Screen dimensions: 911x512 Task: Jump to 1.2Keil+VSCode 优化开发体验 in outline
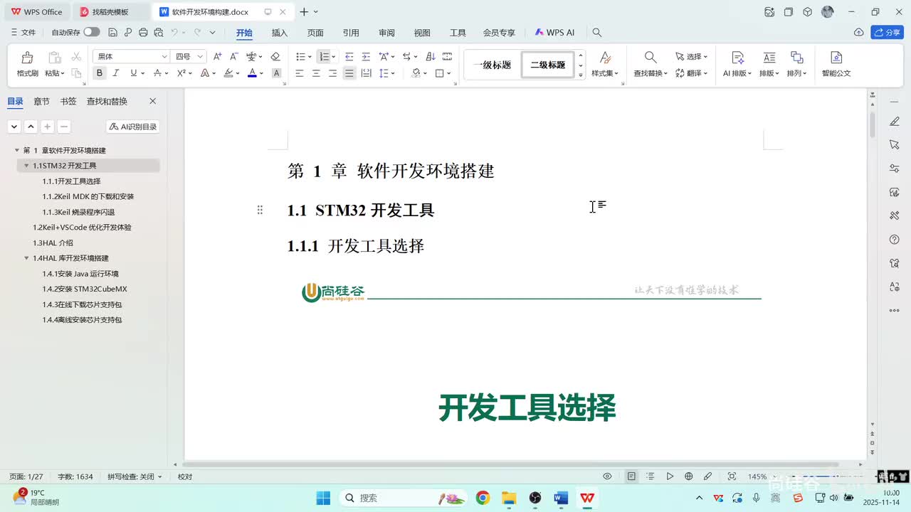pyautogui.click(x=82, y=228)
